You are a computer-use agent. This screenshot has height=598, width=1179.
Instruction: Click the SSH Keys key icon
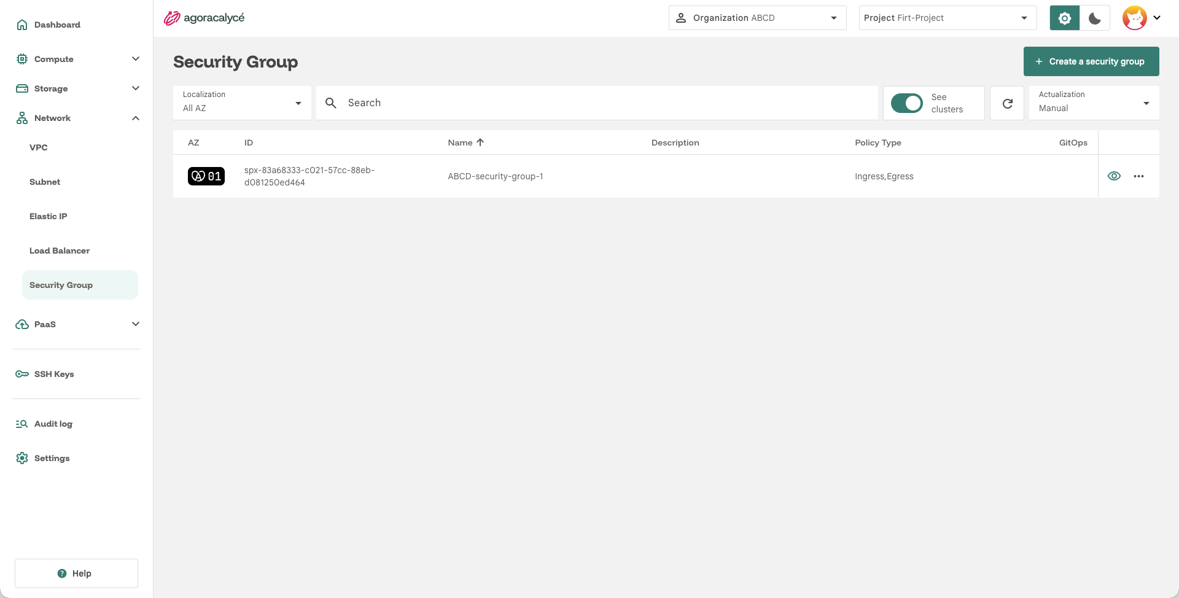[x=22, y=374]
